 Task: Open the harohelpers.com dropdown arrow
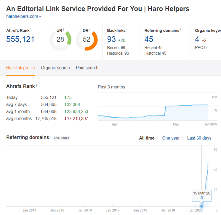coord(40,16)
